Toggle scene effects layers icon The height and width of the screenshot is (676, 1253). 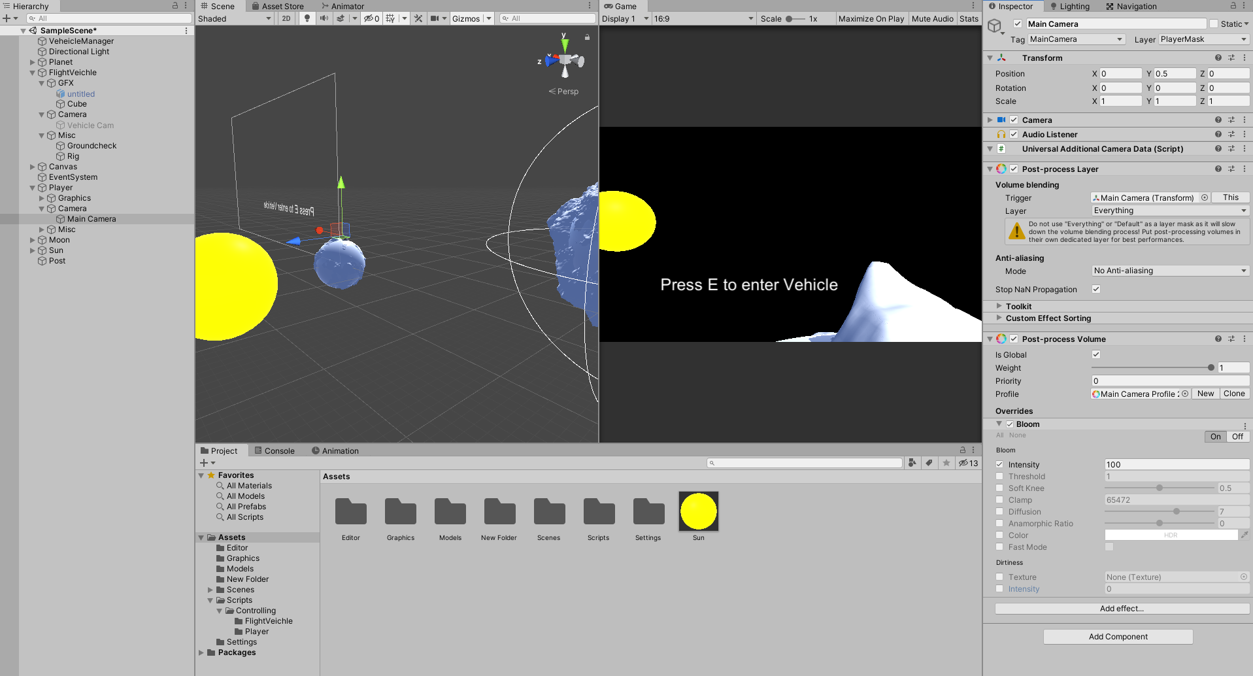(x=341, y=18)
